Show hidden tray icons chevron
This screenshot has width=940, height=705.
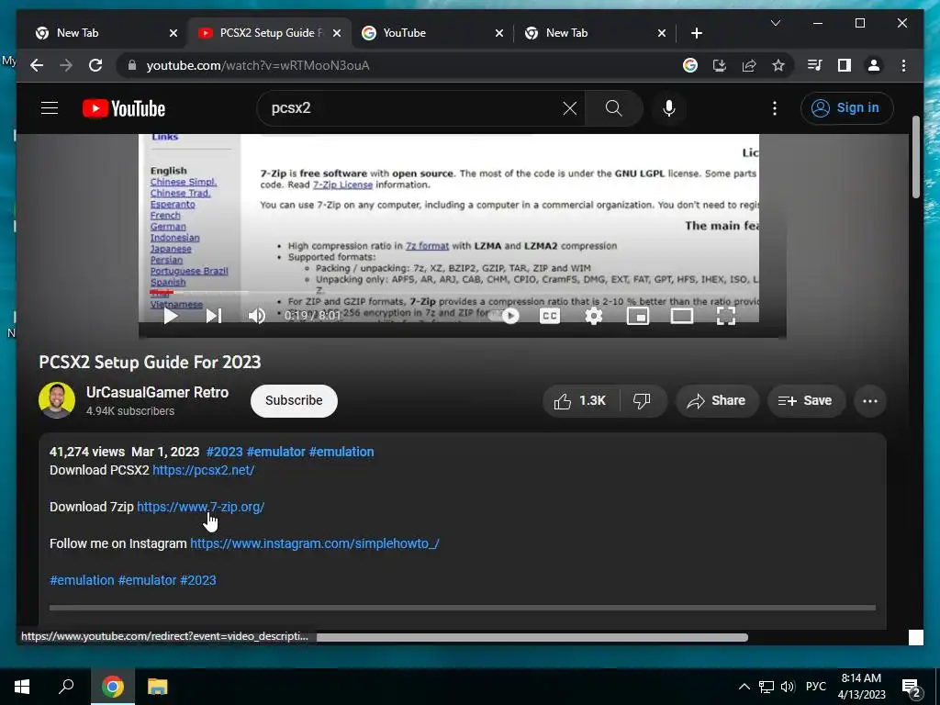pos(744,687)
